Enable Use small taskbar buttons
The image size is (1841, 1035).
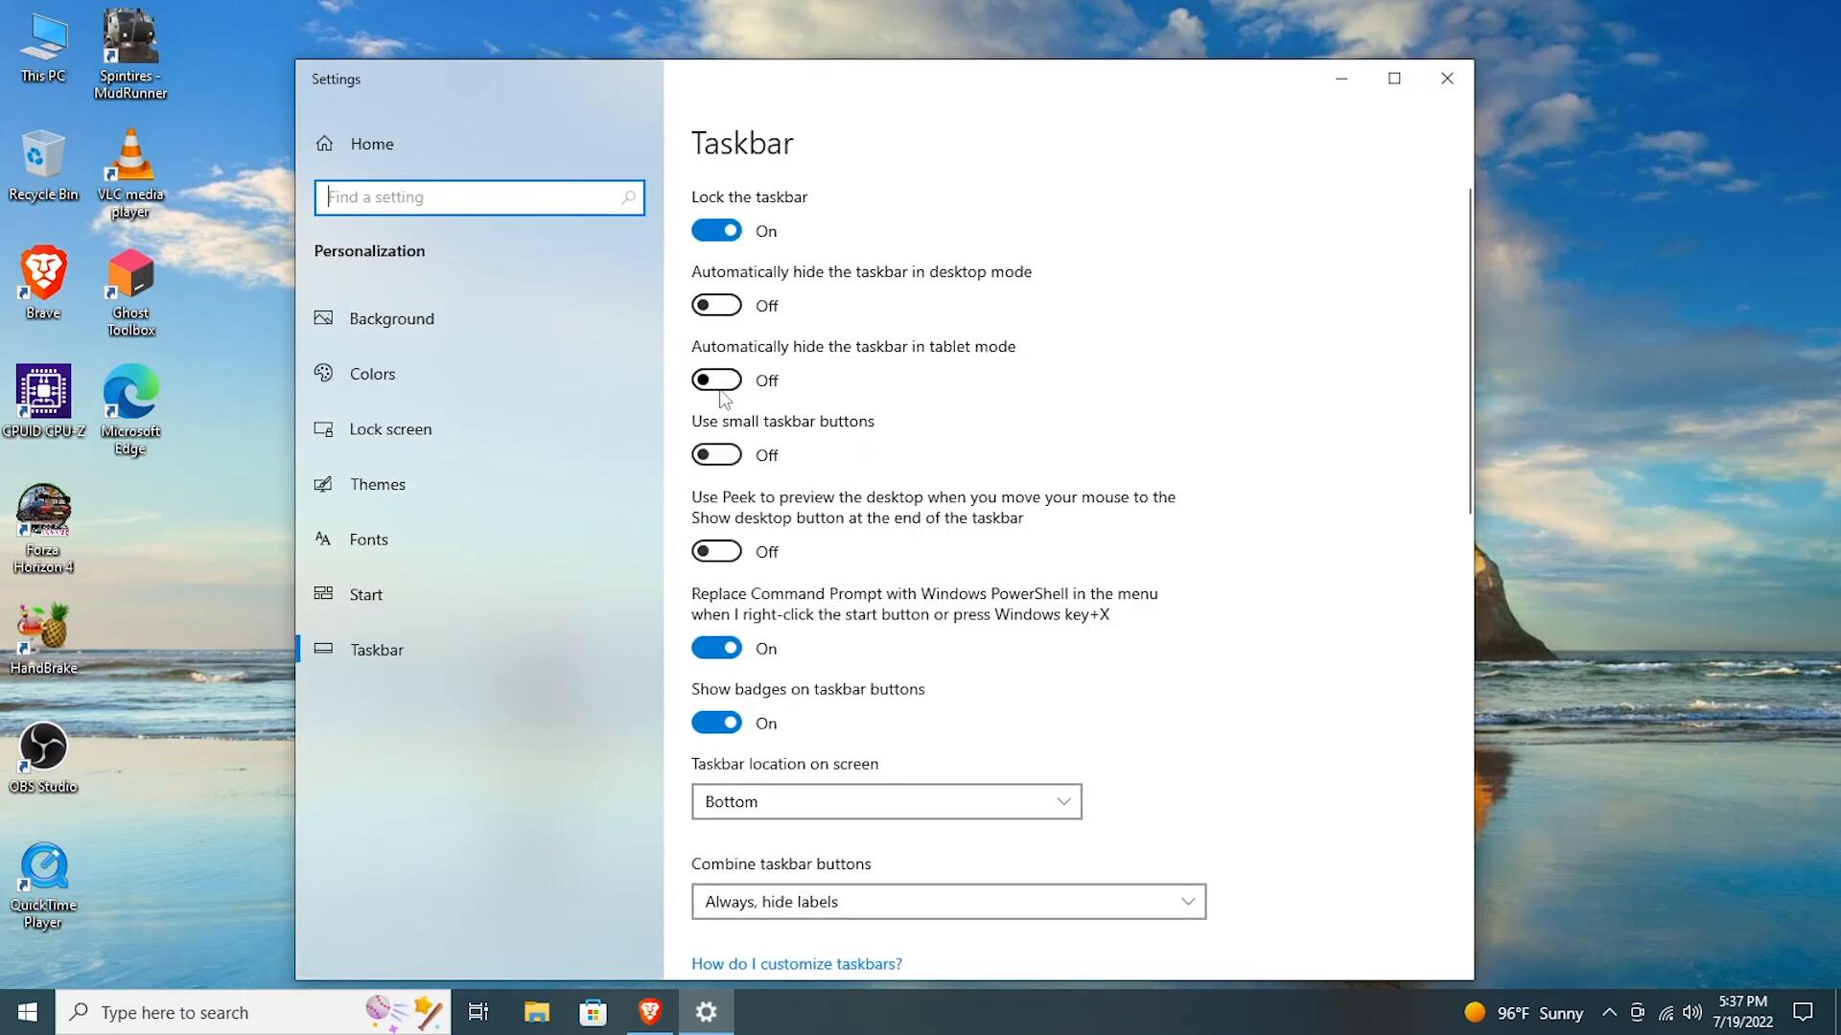pos(716,455)
